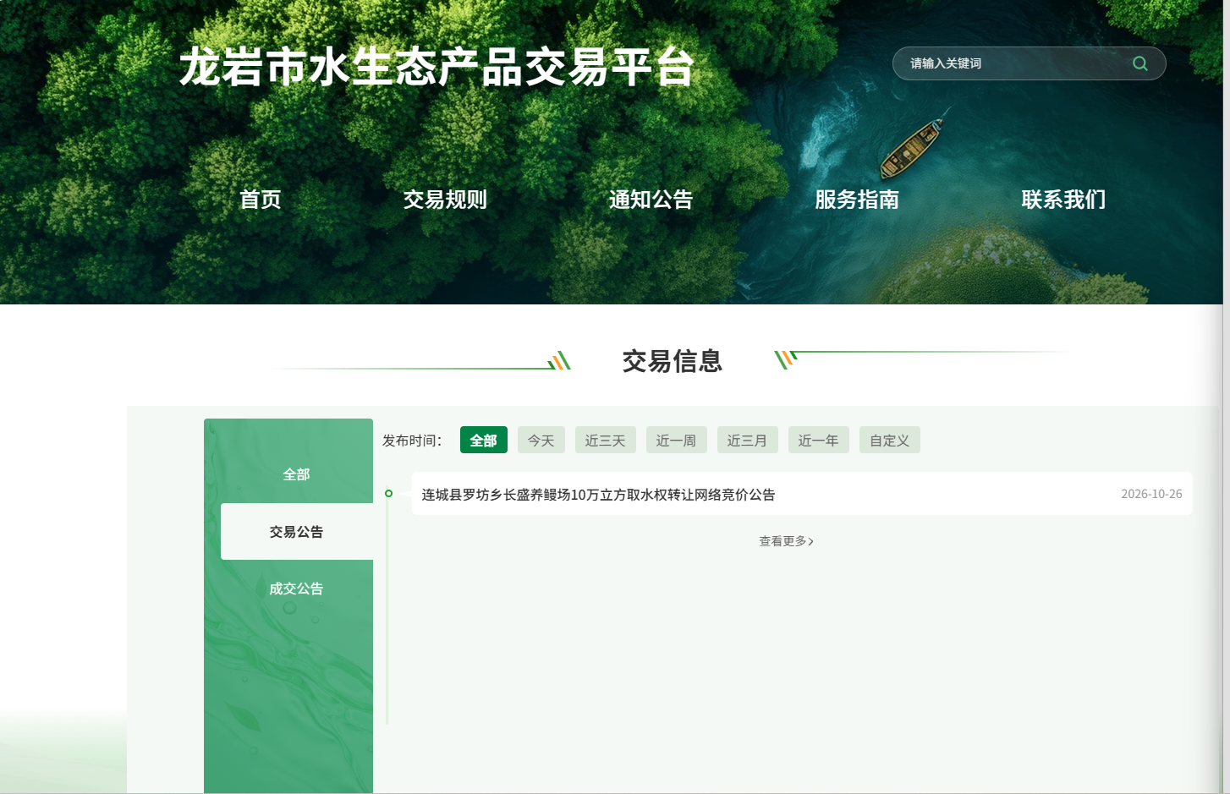Click the 发布时间 filter label
The image size is (1230, 794).
point(412,441)
